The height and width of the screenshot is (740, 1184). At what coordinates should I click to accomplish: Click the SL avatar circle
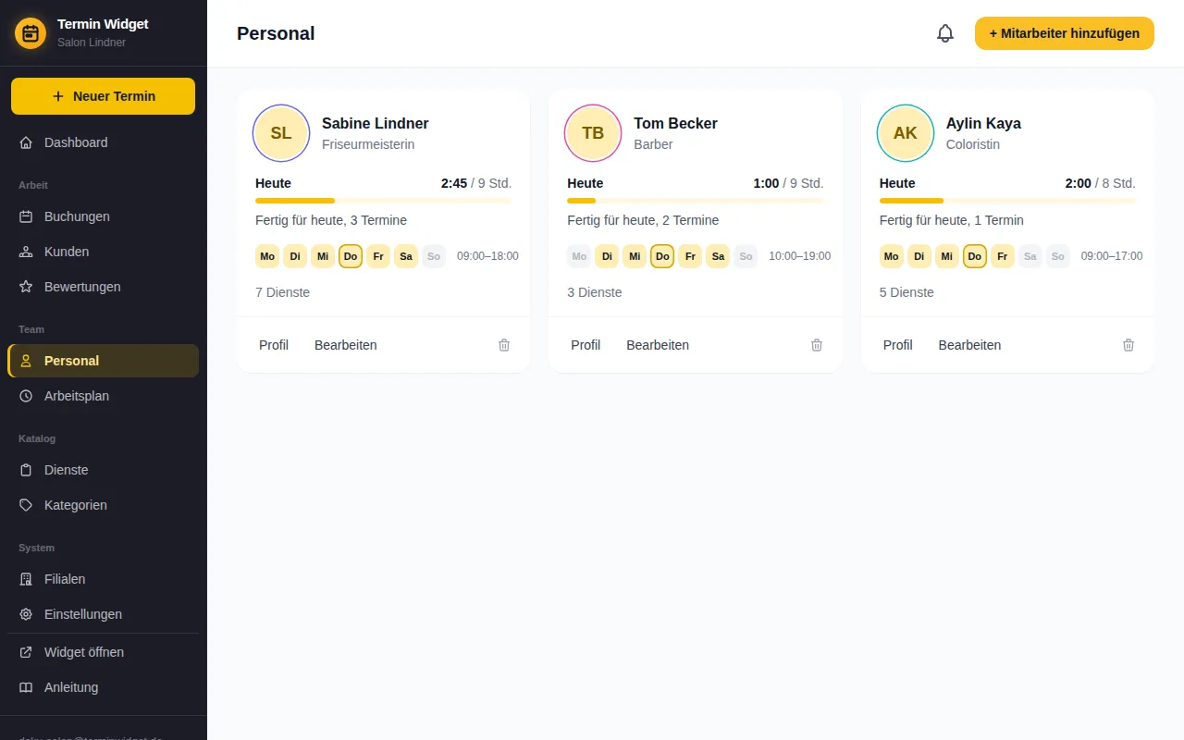(281, 133)
